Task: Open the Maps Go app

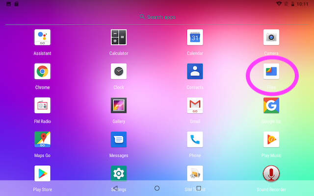Action: tap(42, 139)
